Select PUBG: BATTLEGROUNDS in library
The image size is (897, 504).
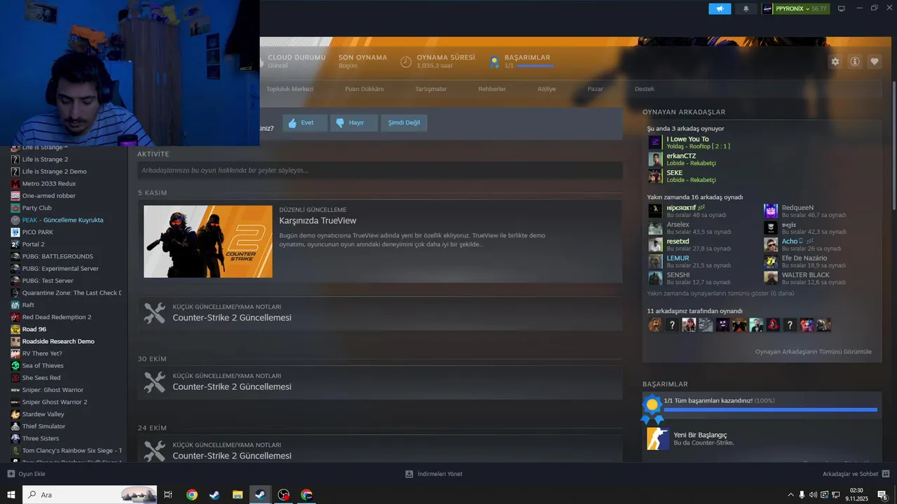(57, 256)
